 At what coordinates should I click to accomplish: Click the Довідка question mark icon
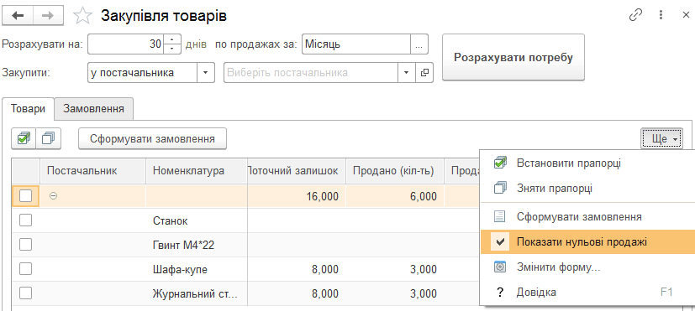500,293
